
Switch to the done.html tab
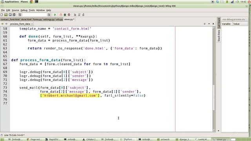(26, 19)
